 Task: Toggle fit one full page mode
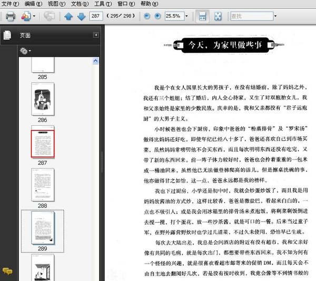click(x=218, y=16)
